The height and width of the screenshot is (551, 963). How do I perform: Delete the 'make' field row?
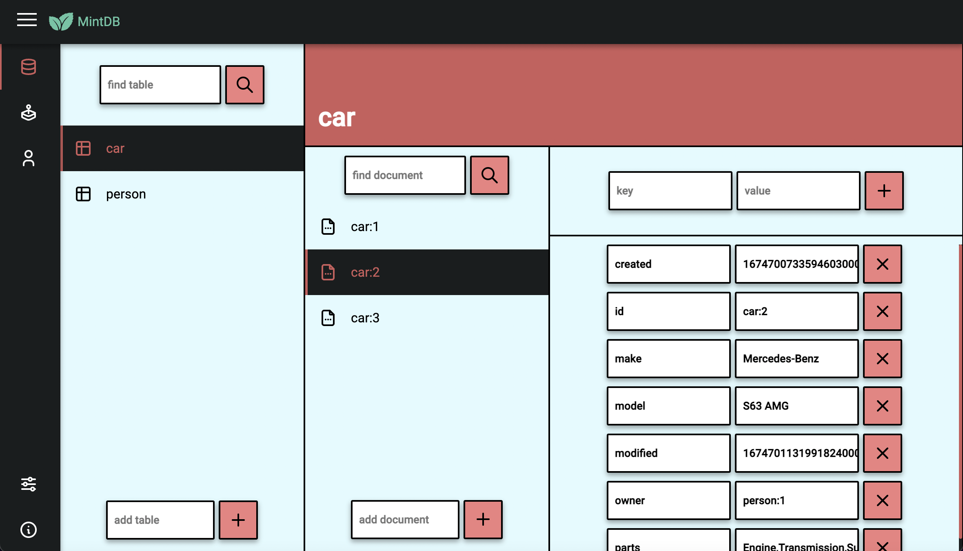(882, 359)
